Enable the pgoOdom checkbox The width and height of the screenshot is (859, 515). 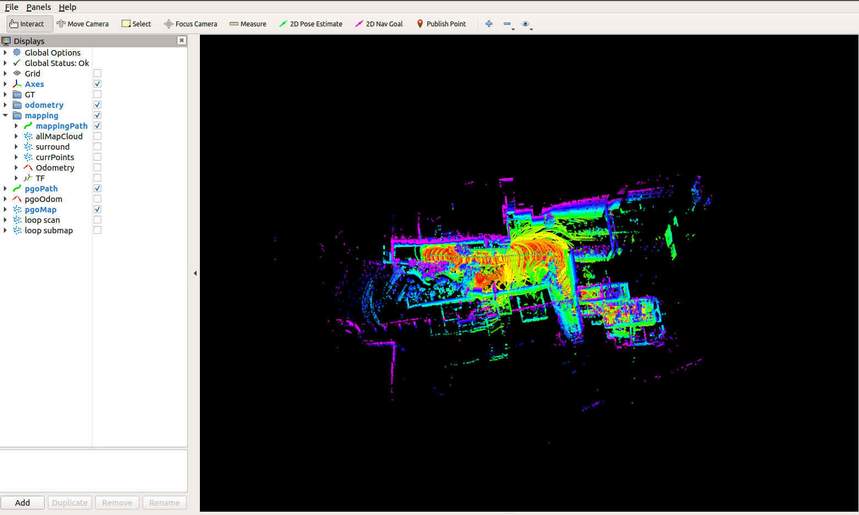pos(97,199)
